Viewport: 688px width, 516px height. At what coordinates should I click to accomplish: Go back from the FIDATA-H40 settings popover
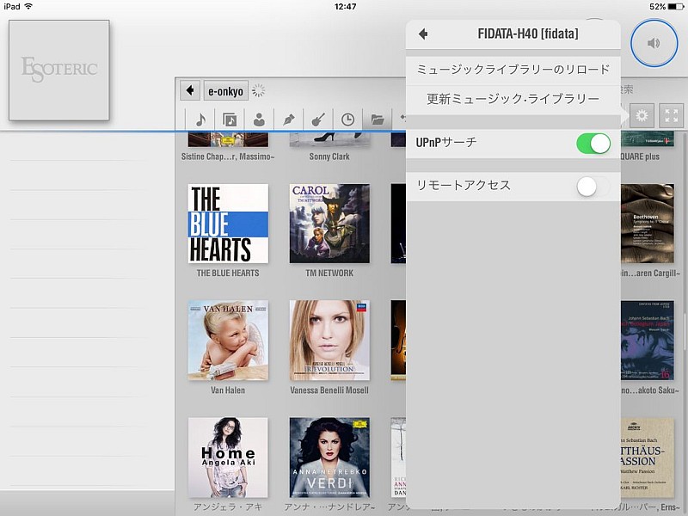pos(423,34)
